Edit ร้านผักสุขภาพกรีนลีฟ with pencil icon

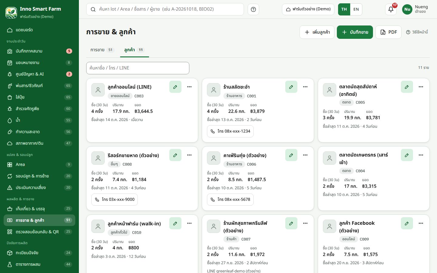pos(291,223)
